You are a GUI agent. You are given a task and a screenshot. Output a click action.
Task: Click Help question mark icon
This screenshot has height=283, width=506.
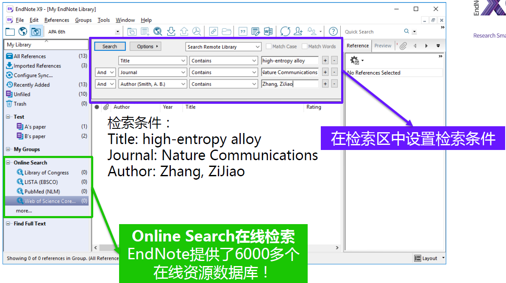tap(333, 32)
